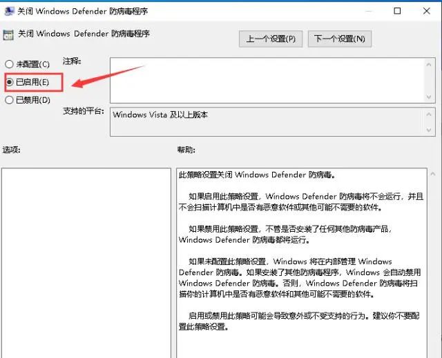Select the 未配置(C) radio option
This screenshot has width=442, height=358.
27,64
